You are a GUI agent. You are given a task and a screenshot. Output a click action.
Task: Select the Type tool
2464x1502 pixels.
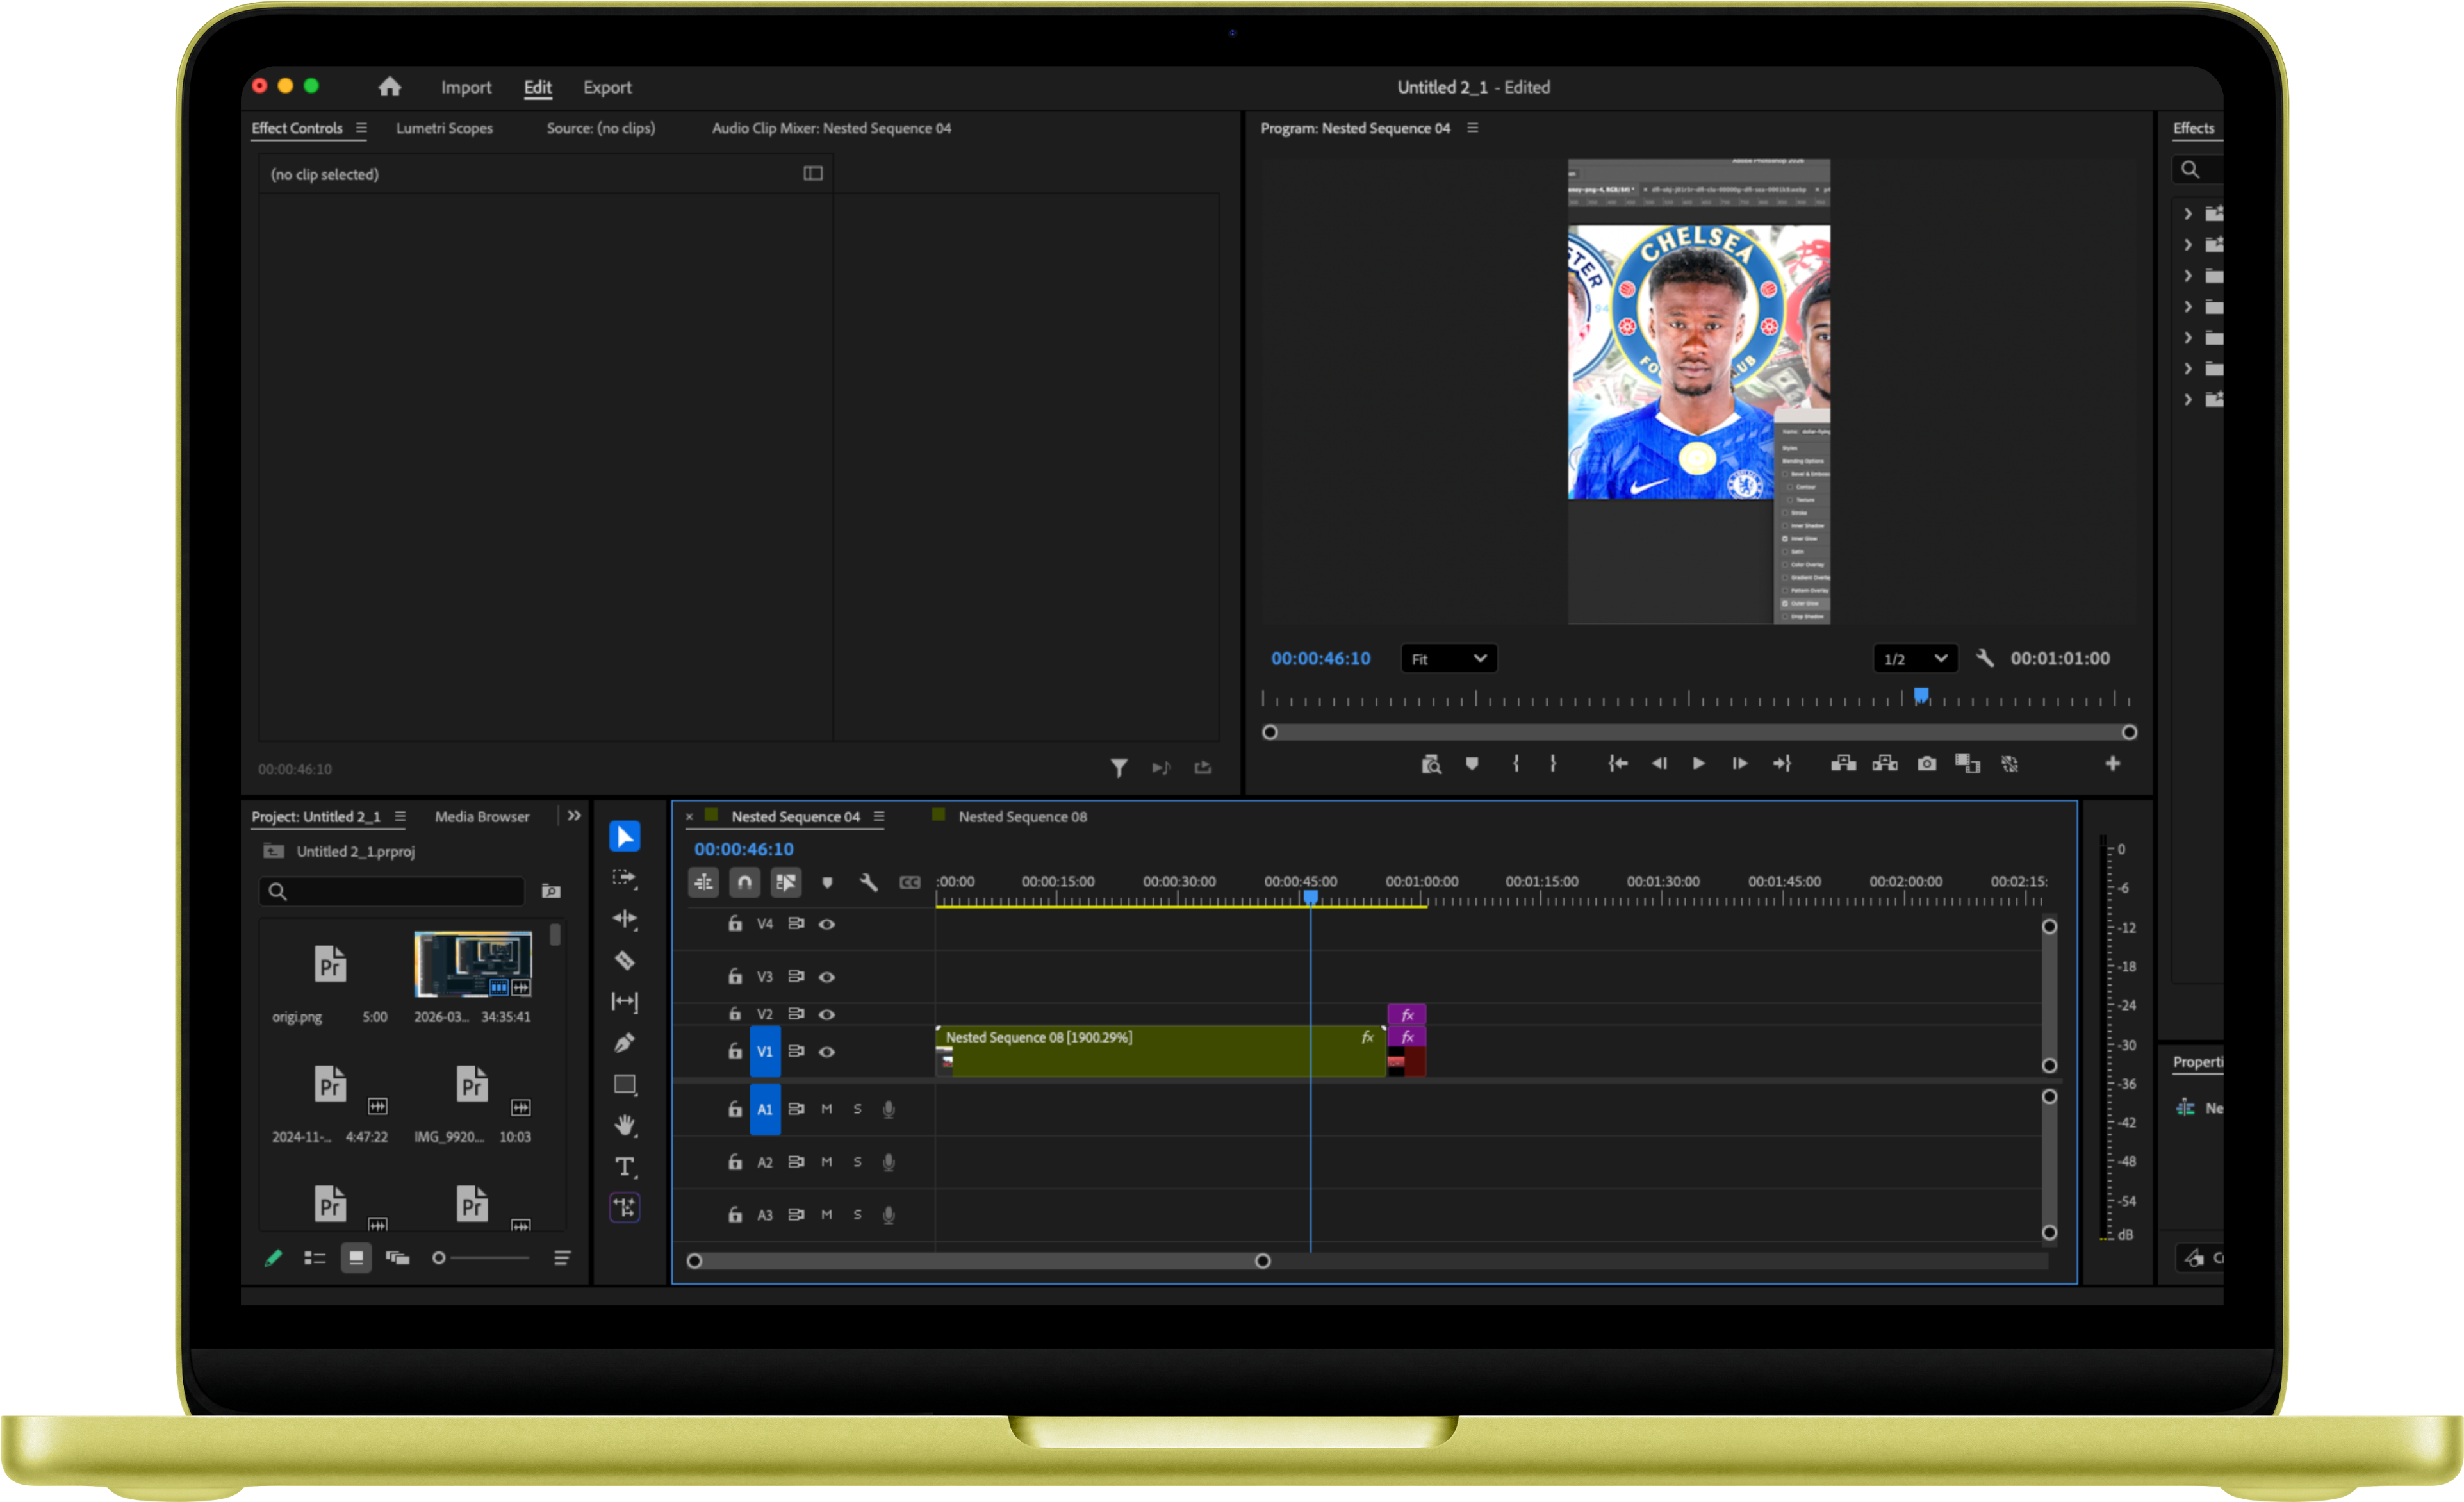point(624,1167)
